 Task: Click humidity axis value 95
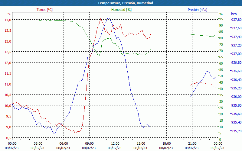pyautogui.click(x=221, y=19)
